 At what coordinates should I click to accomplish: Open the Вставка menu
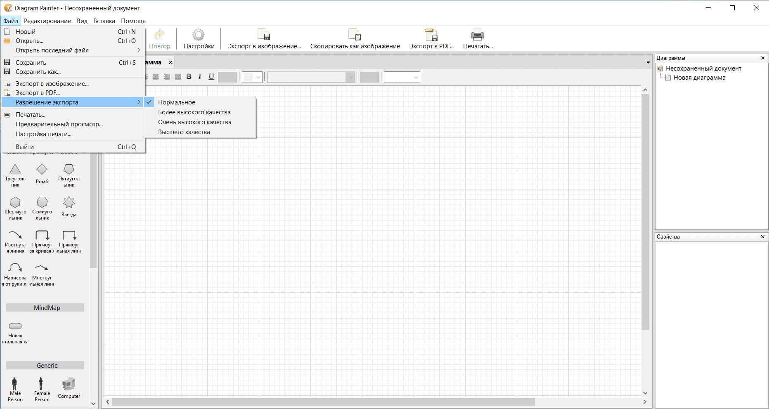coord(104,21)
